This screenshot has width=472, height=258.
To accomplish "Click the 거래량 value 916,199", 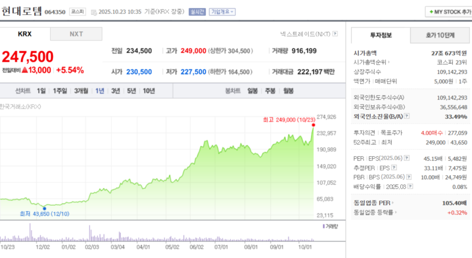I will pos(304,51).
